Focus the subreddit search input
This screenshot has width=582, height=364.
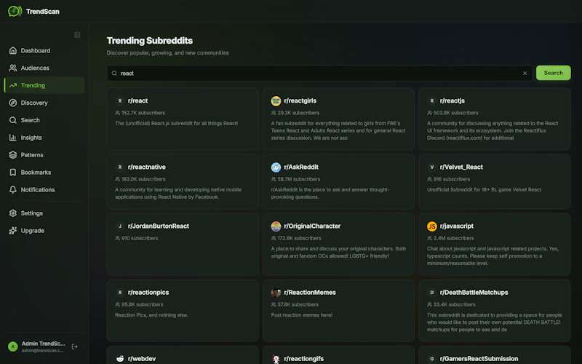click(x=319, y=74)
